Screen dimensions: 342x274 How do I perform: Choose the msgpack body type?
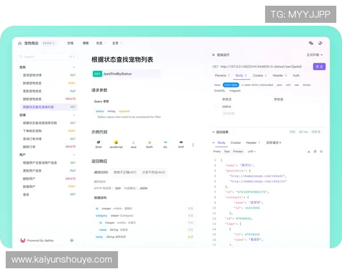235,90
